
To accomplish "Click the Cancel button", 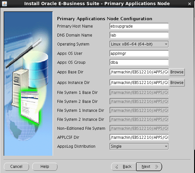I will (16, 167).
